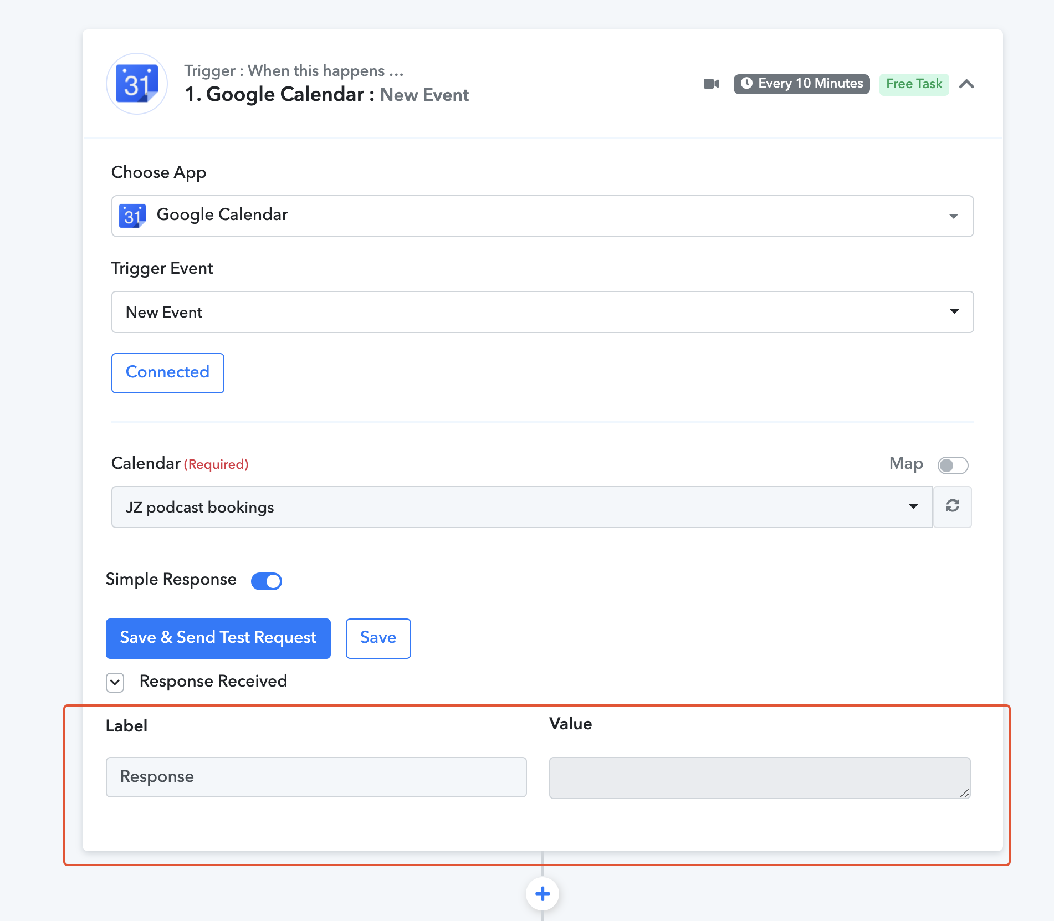Click the Free Task badge

[x=914, y=84]
